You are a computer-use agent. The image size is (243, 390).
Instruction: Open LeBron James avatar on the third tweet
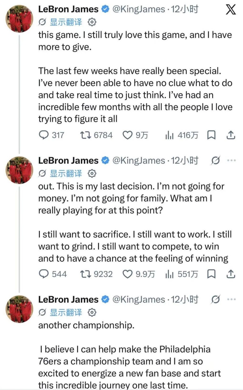pyautogui.click(x=19, y=309)
